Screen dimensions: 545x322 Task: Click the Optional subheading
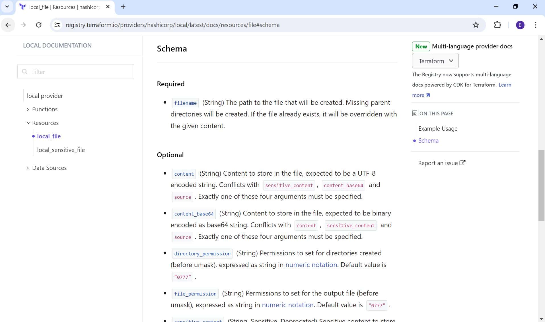pos(170,155)
